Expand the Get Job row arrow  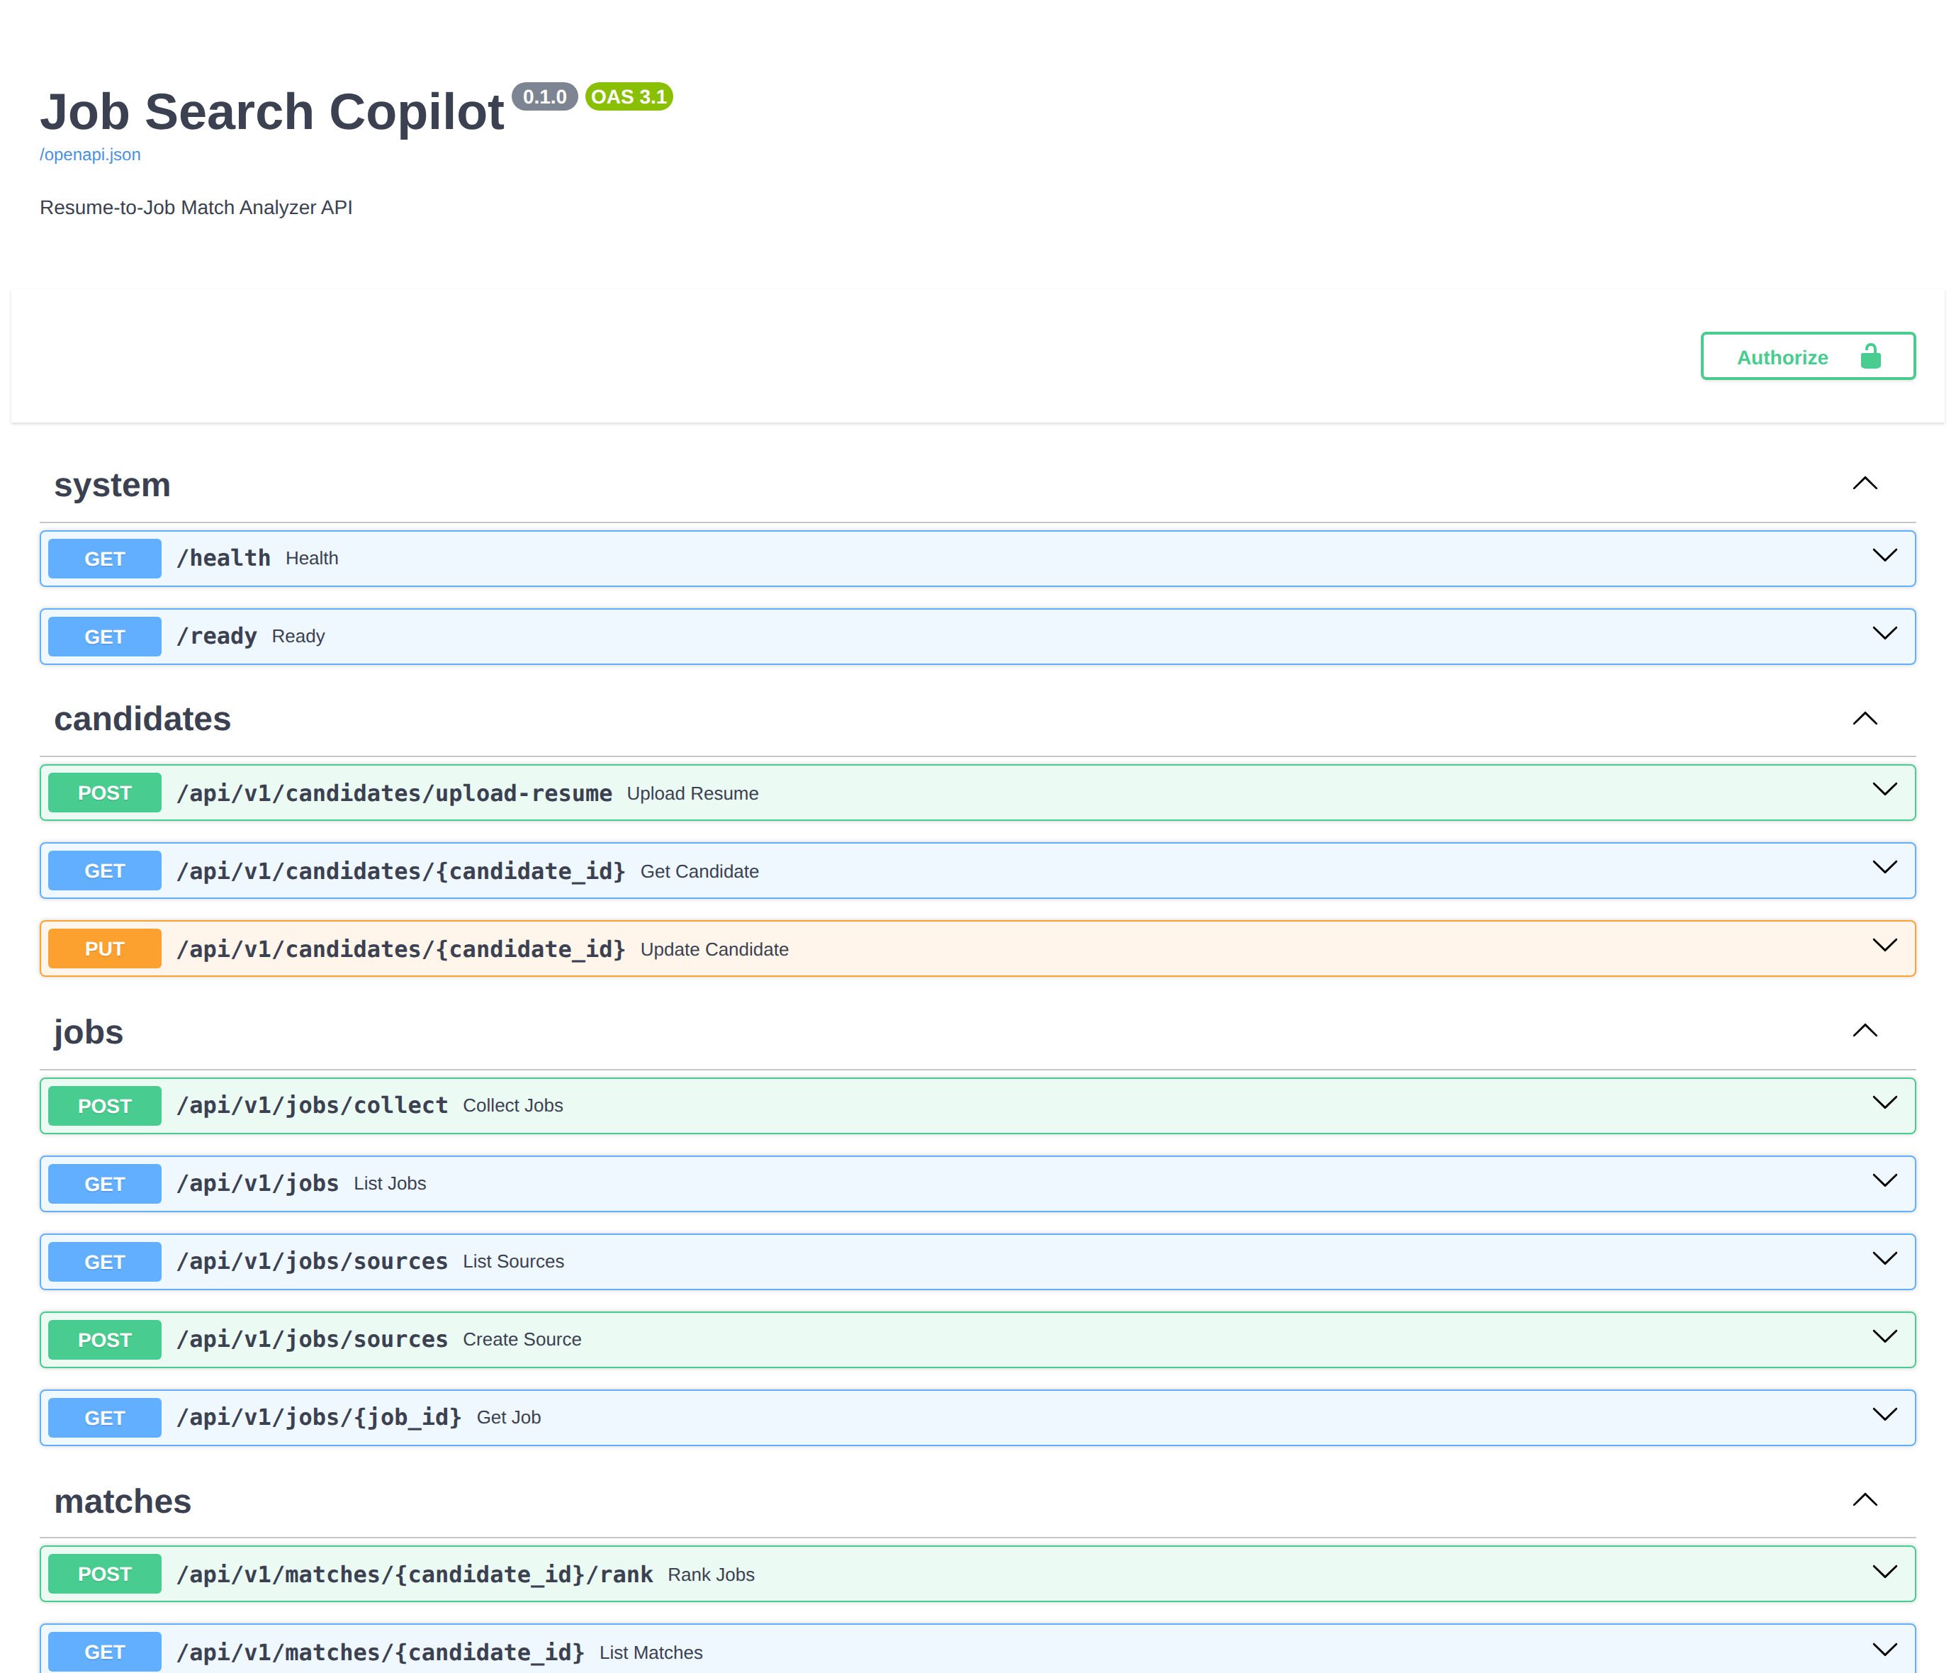click(1884, 1414)
